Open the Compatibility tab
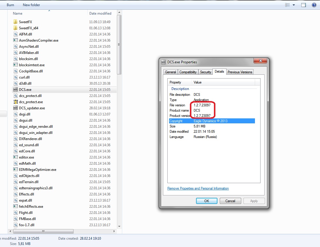Viewport: 320px width, 247px height. click(x=188, y=72)
